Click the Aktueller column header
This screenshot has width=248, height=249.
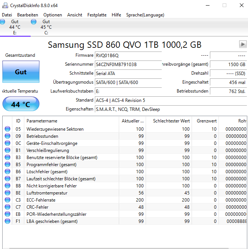pos(132,121)
